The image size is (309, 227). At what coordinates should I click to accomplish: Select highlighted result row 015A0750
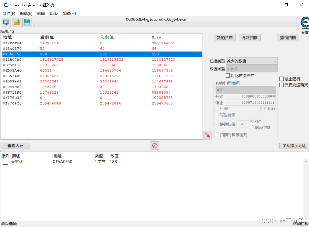[102, 54]
